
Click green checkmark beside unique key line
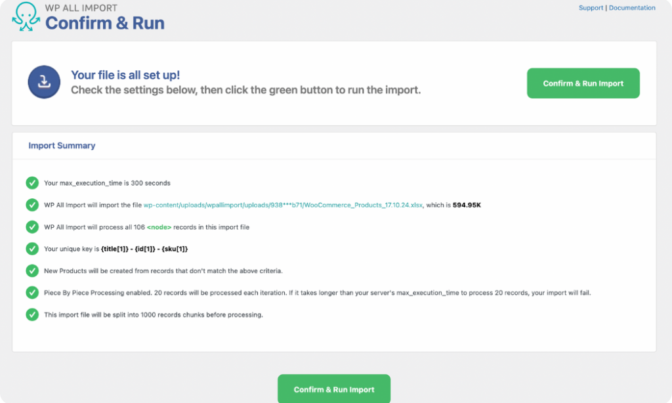click(x=32, y=249)
